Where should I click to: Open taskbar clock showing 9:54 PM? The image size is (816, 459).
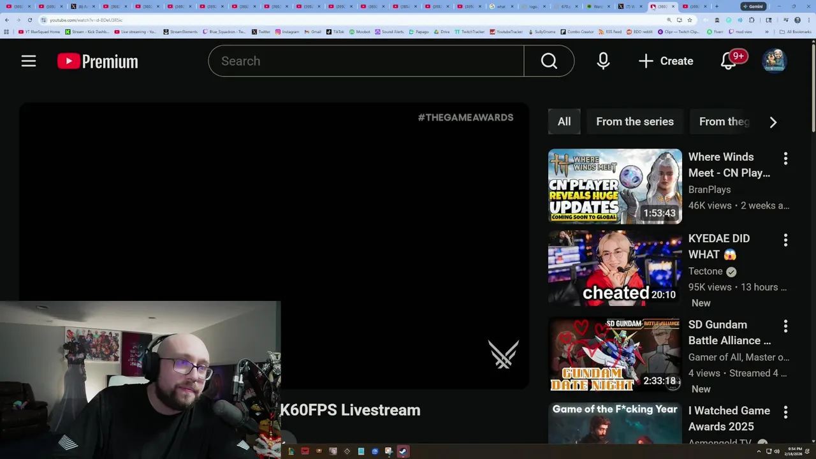tap(794, 451)
